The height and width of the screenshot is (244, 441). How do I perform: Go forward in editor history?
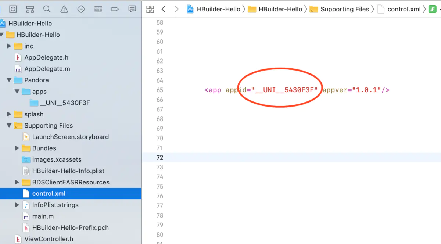[x=176, y=9]
